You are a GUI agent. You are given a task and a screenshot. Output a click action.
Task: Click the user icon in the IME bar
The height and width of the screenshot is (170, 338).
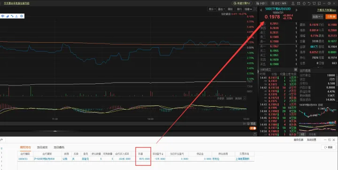[16, 16]
